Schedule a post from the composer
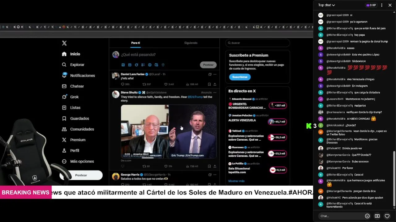This screenshot has width=396, height=222. point(156,65)
